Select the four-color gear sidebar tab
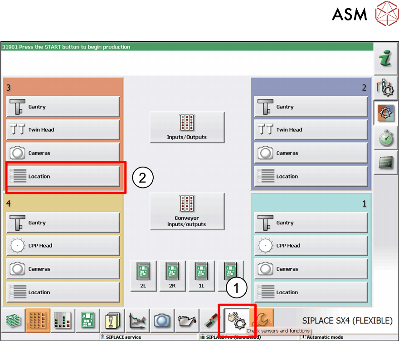This screenshot has height=341, width=399. coord(385,114)
